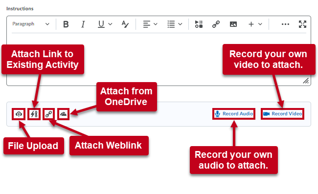Expand the alignment options arrow
Screen dimensions: 318x194
[x=156, y=24]
